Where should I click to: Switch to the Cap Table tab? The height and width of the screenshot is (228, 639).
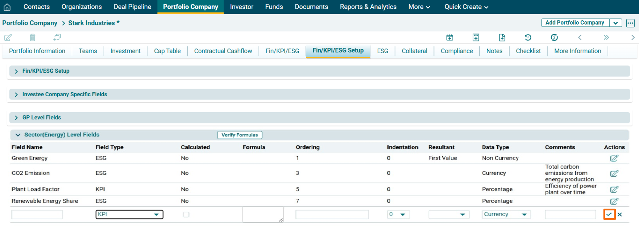coord(167,51)
